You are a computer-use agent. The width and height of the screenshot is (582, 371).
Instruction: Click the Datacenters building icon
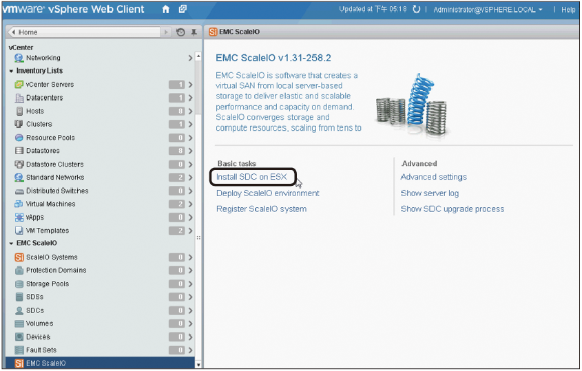click(19, 98)
